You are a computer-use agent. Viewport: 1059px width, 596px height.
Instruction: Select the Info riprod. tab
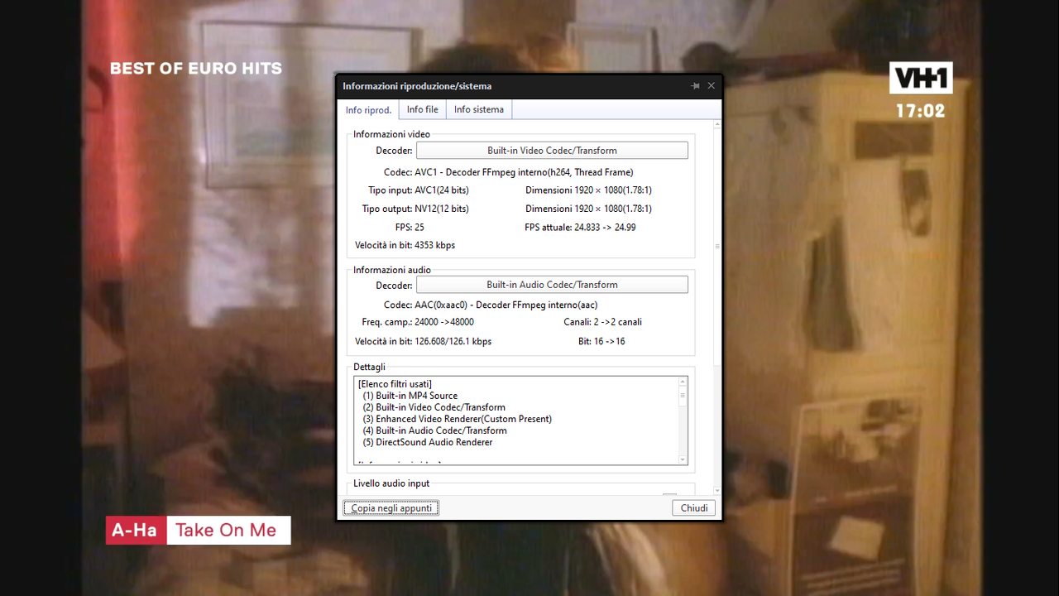[x=368, y=109]
